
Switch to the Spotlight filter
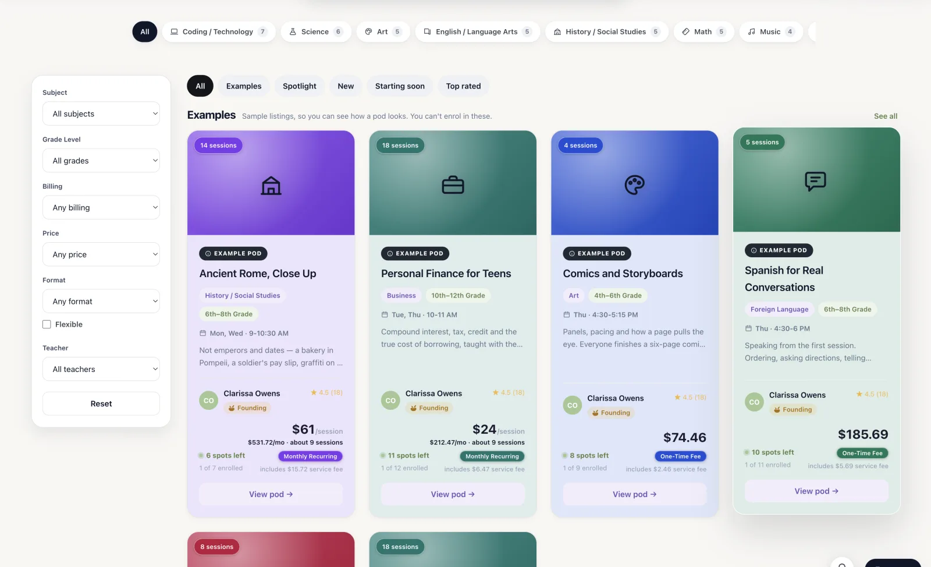point(300,86)
